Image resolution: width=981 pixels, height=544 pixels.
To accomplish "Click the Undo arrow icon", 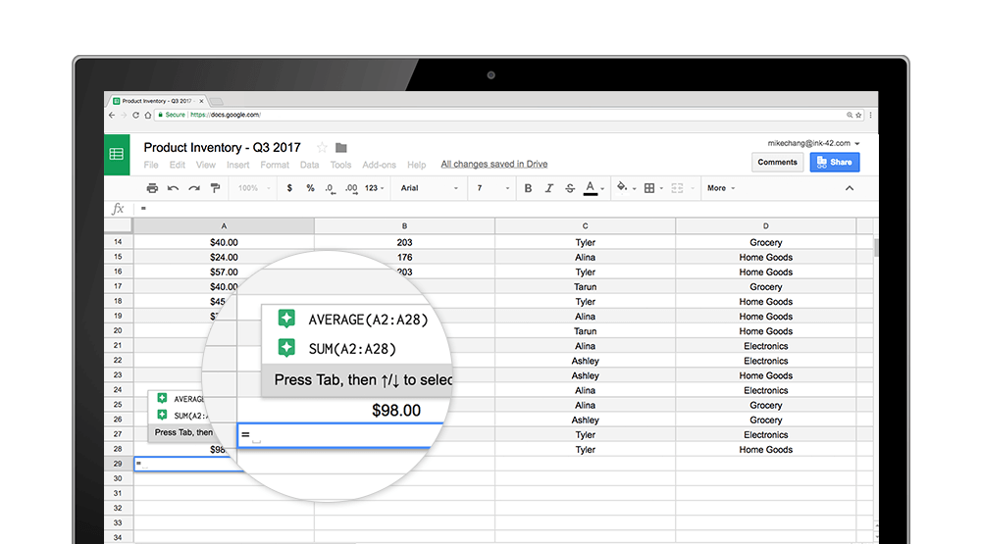I will click(174, 188).
